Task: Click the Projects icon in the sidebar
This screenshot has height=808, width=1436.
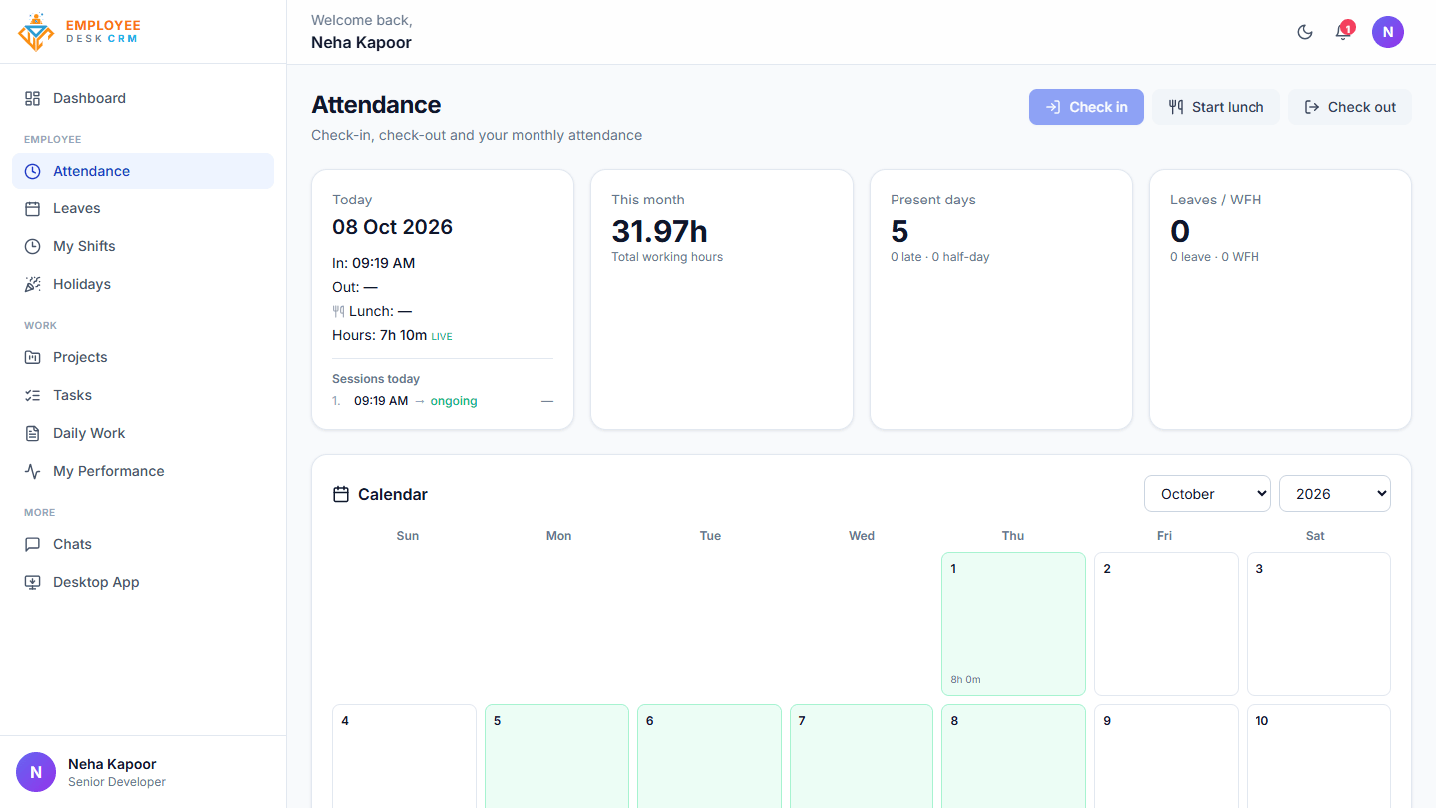Action: click(x=33, y=357)
